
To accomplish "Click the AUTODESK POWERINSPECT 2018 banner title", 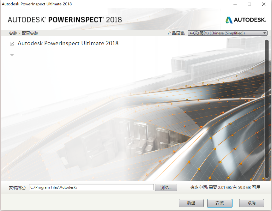I will click(65, 20).
